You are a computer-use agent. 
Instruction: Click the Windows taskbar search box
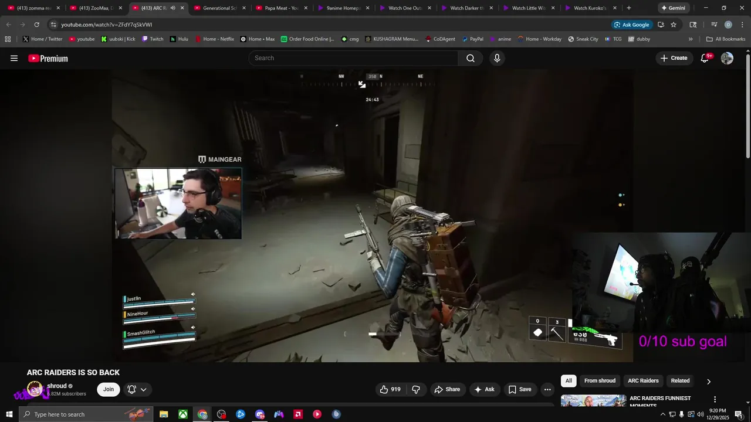tap(86, 414)
